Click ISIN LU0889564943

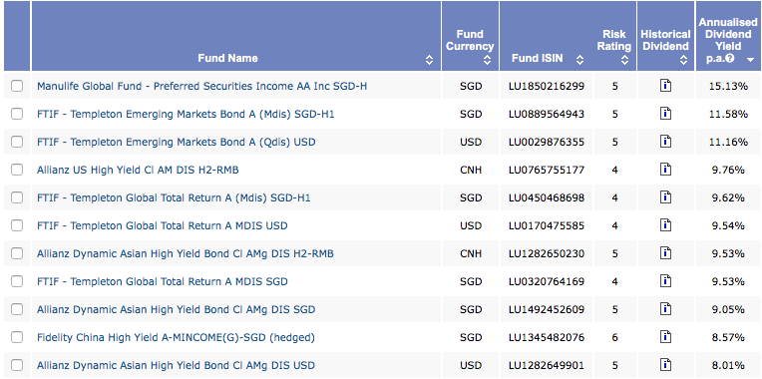[x=547, y=114]
